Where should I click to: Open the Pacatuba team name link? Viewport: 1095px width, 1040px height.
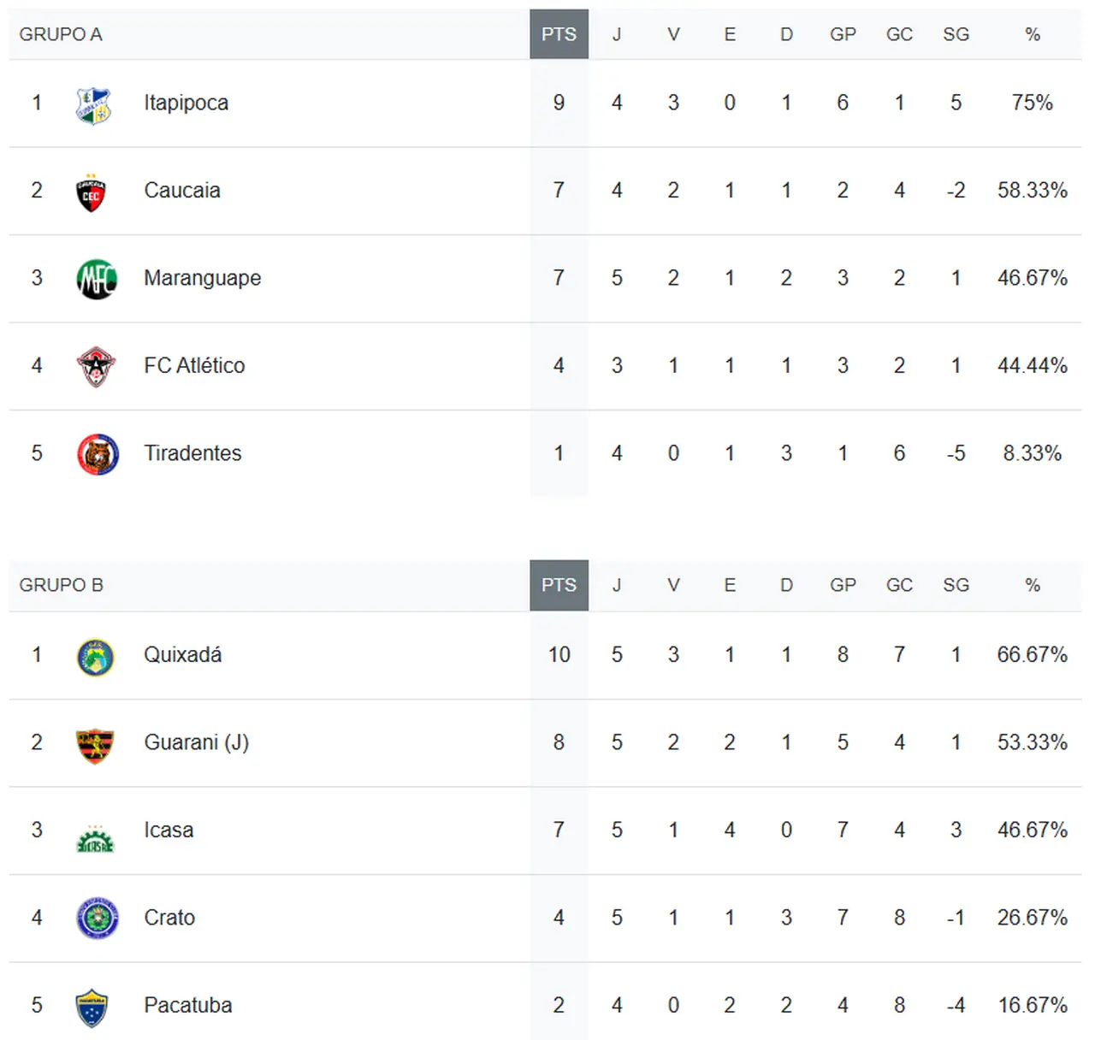pos(187,1005)
